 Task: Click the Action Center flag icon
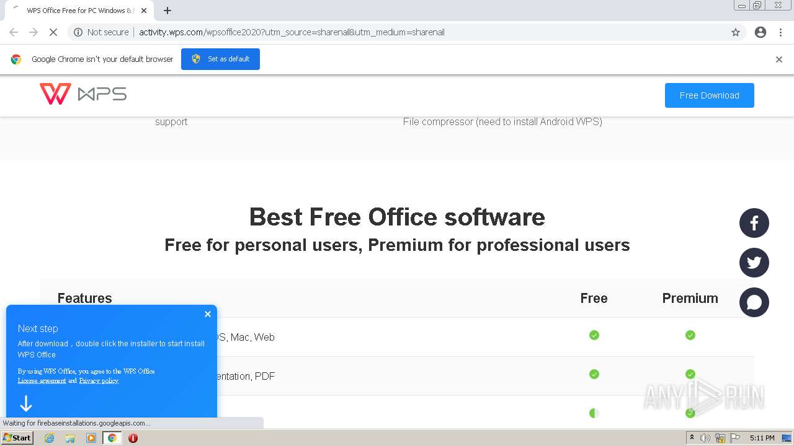734,438
